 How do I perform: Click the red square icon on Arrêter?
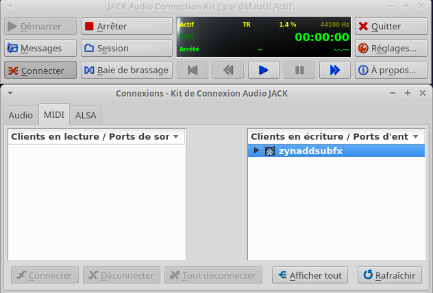89,26
